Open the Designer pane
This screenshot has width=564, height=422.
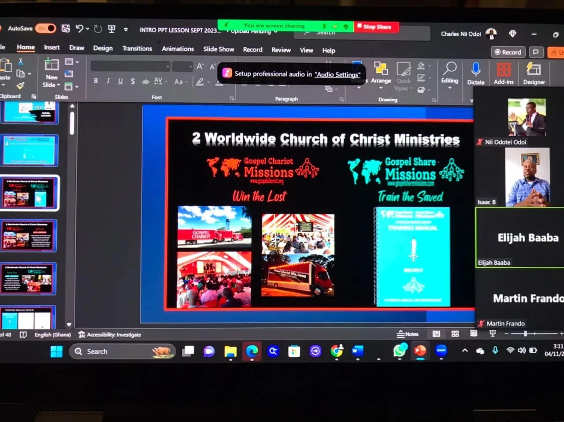pos(534,73)
